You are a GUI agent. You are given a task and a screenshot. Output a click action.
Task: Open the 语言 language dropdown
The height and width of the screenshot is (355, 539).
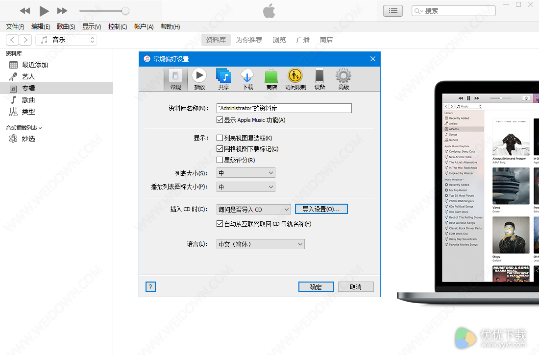point(261,244)
